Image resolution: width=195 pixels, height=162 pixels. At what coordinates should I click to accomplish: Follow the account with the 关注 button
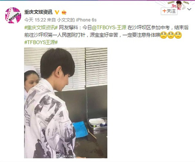tap(169, 11)
